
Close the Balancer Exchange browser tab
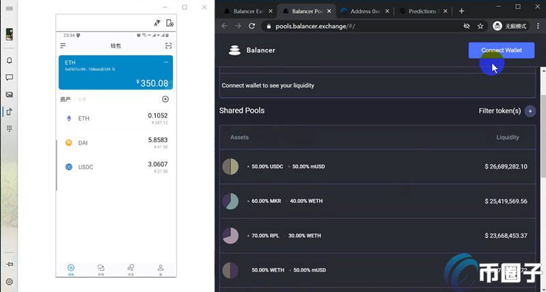271,12
